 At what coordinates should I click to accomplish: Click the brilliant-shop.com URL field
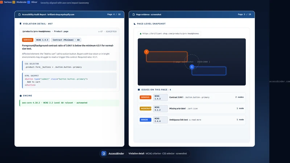(x=169, y=34)
